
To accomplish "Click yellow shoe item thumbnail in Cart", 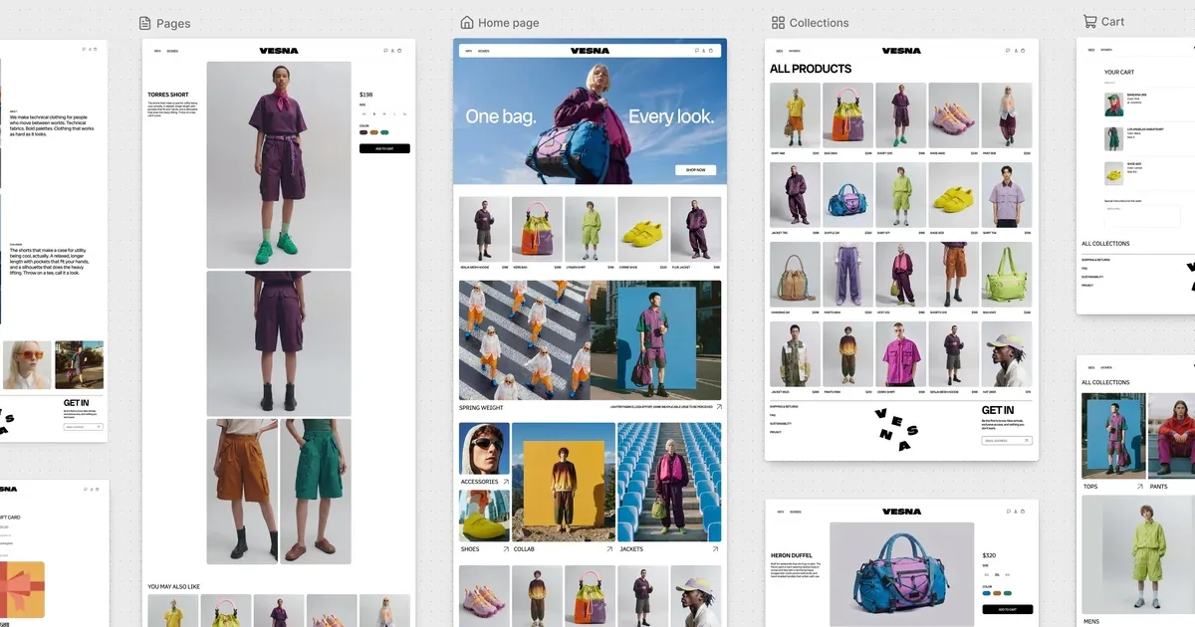I will 1114,173.
